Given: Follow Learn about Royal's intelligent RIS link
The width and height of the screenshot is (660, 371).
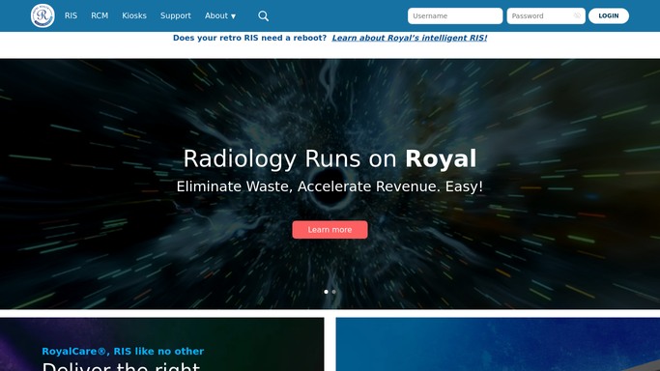Looking at the screenshot, I should coord(409,38).
